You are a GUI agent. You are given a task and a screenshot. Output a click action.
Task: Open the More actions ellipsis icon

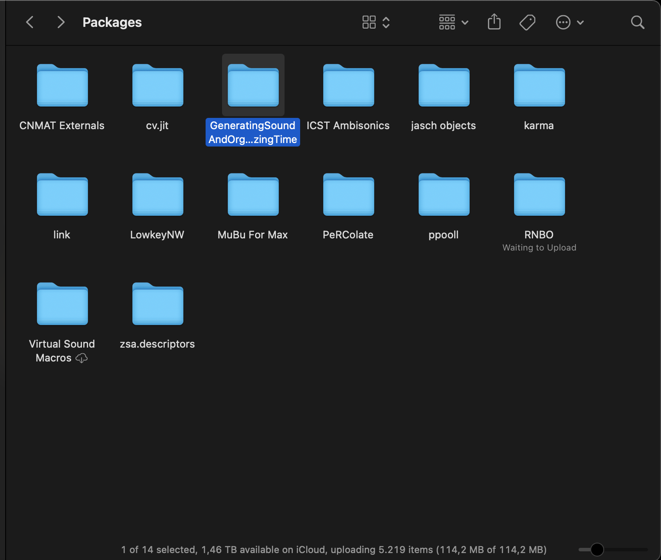coord(563,22)
